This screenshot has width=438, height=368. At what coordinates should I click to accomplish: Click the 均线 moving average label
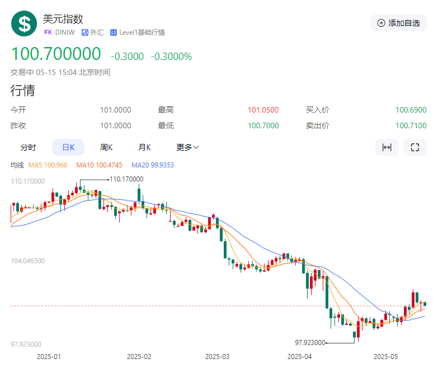(x=17, y=165)
